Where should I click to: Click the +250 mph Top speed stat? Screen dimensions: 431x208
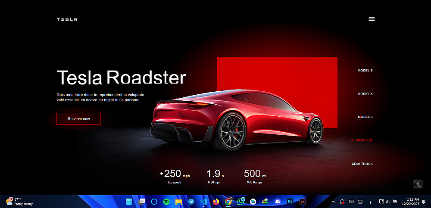(x=175, y=177)
